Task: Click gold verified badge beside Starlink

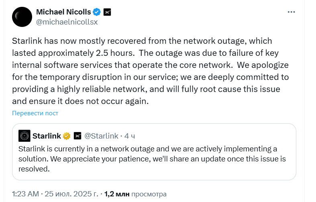Action: click(67, 136)
